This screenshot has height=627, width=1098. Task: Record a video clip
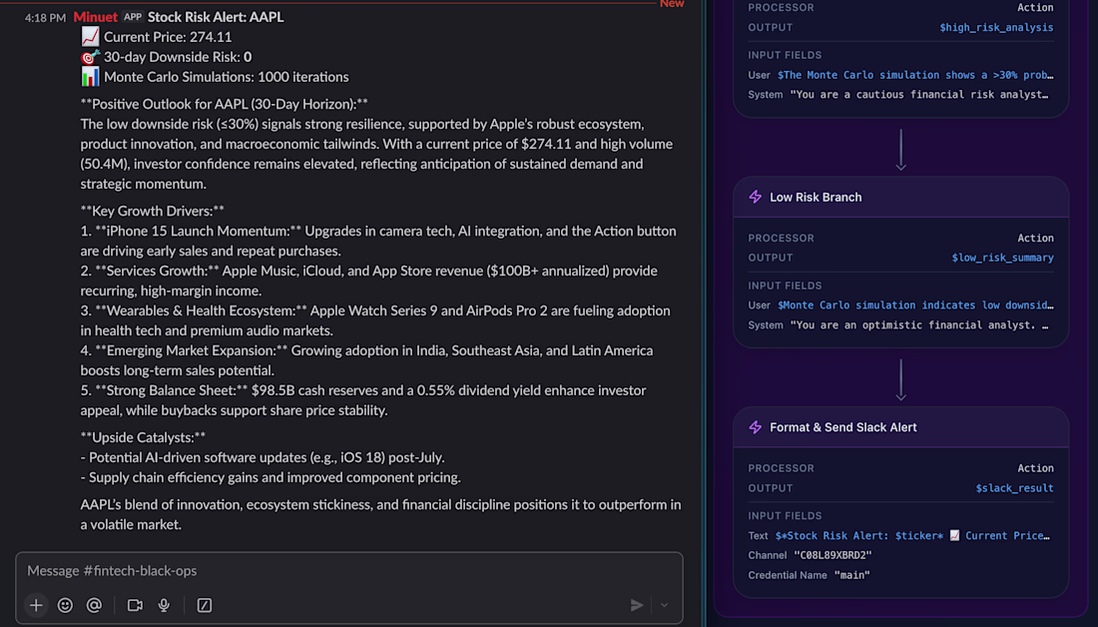tap(135, 605)
